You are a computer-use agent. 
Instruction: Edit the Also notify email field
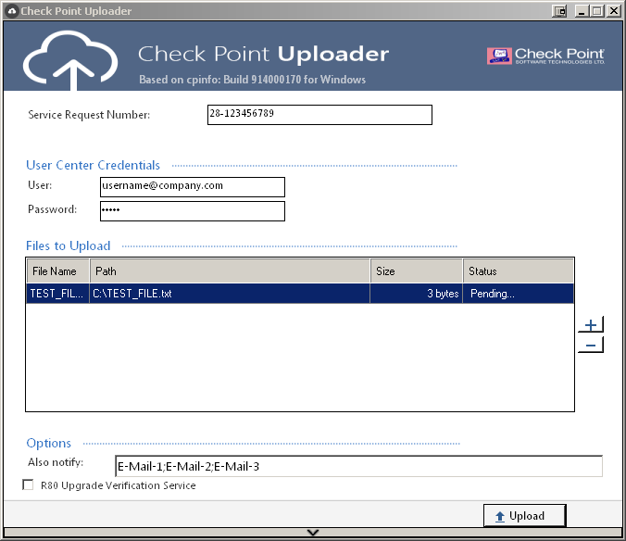pyautogui.click(x=358, y=466)
